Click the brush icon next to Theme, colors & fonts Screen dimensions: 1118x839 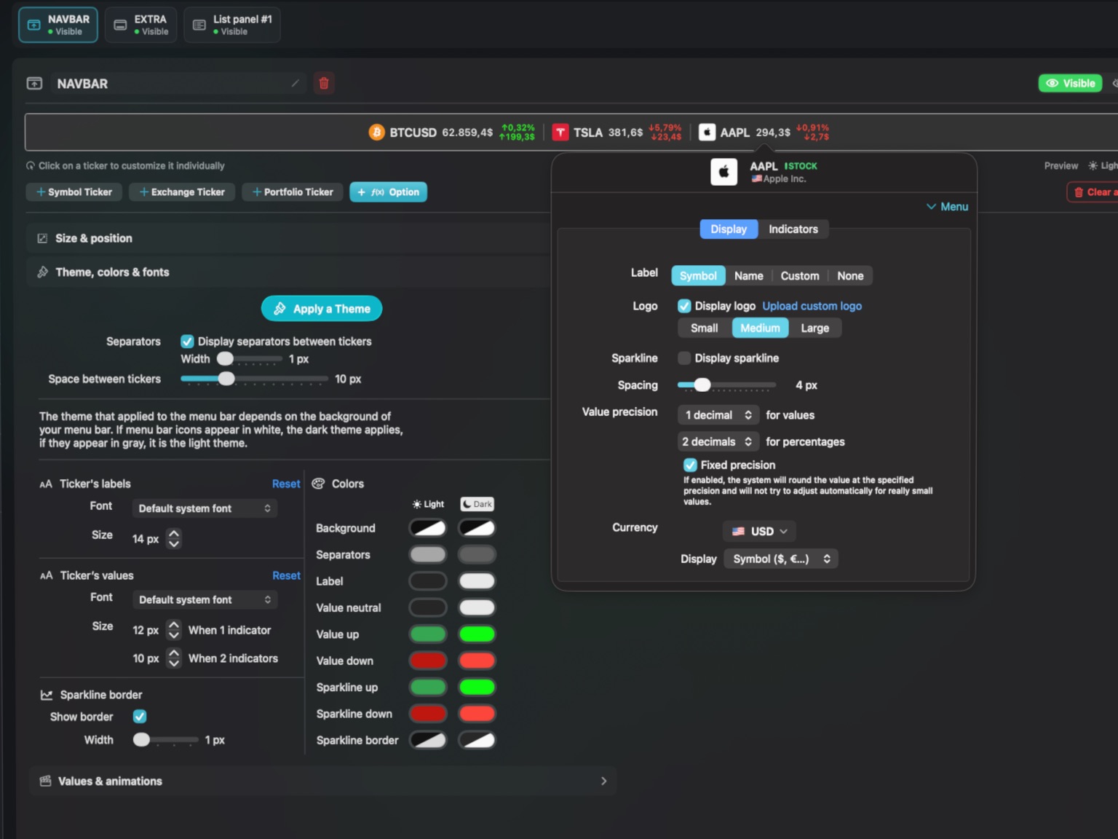[x=42, y=272]
